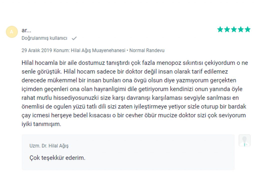Click the review's last line 'iyiki tanımışım.'
The width and height of the screenshot is (256, 184).
[x=41, y=124]
